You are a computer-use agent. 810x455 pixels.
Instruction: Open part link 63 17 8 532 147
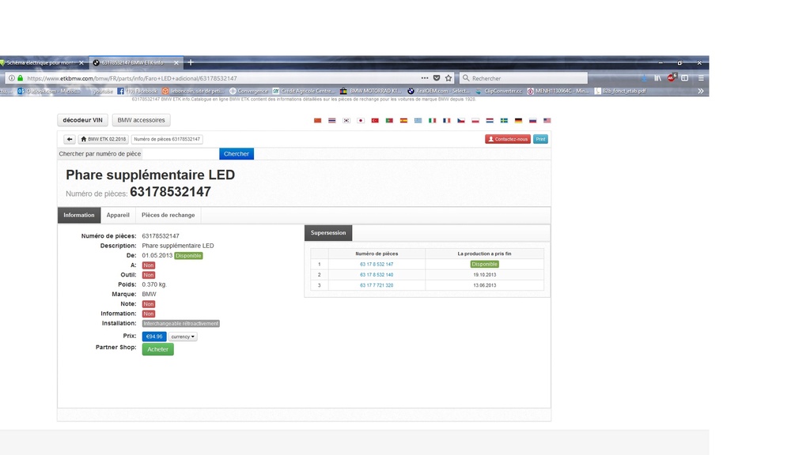point(377,264)
